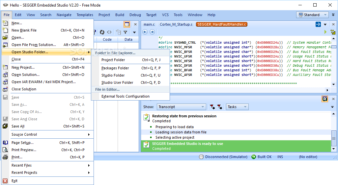Click the green play arrow in editor
This screenshot has width=338, height=185.
[325, 32]
